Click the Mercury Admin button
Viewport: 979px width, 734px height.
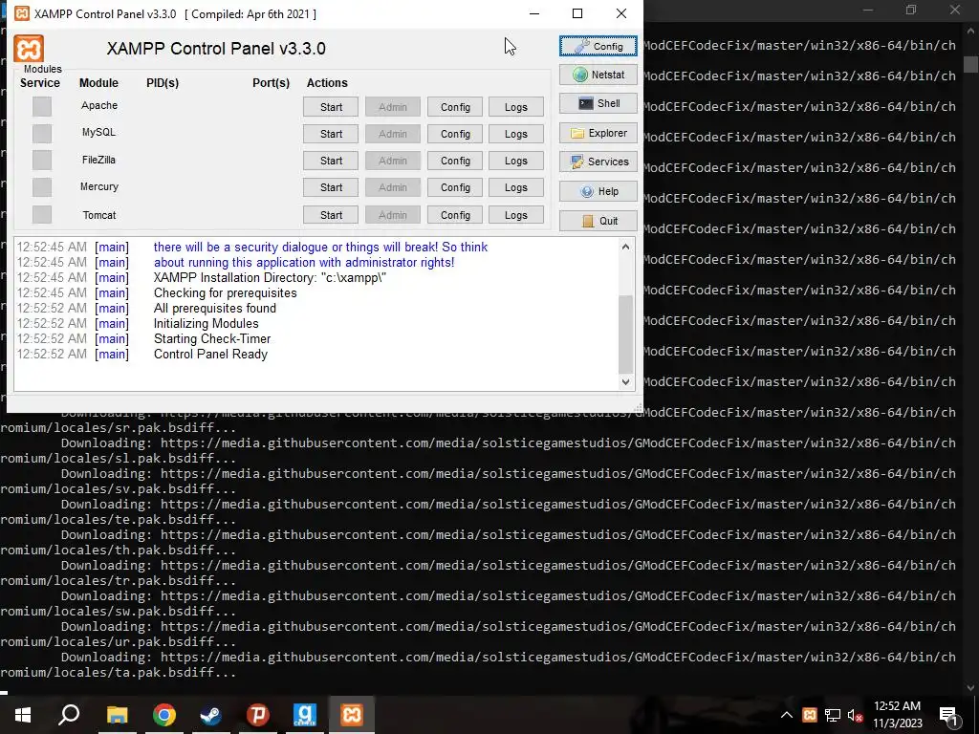pyautogui.click(x=393, y=187)
